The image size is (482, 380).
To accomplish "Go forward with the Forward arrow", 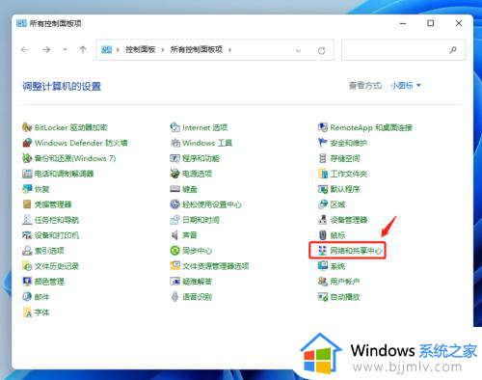I will [x=46, y=49].
